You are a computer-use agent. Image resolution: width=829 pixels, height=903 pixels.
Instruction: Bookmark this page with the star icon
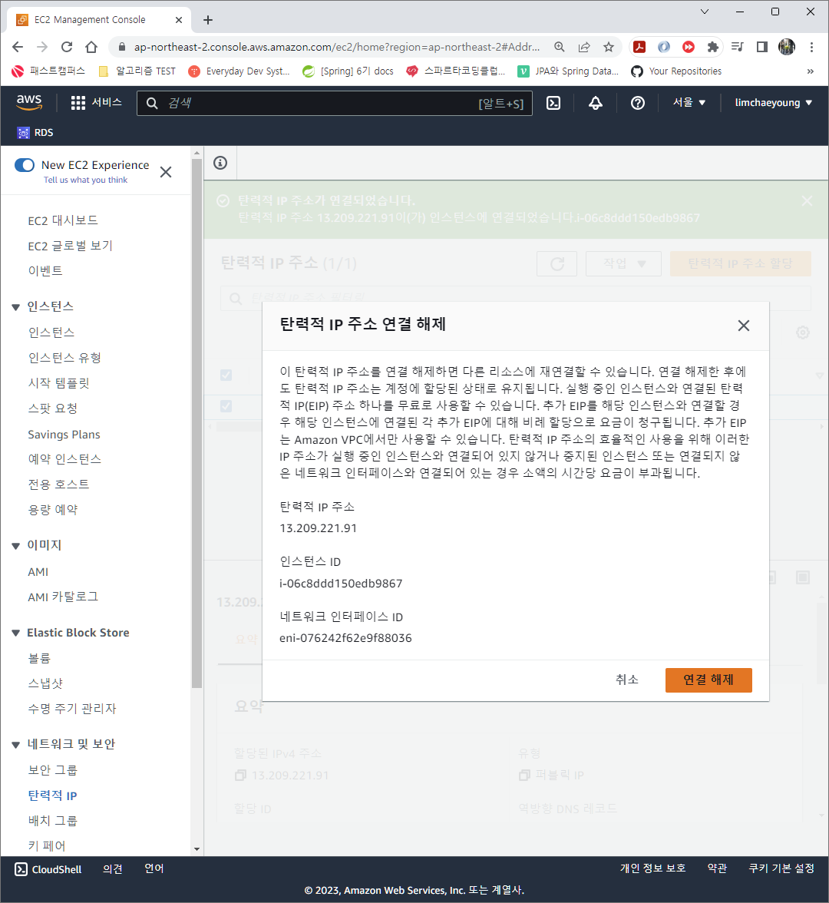tap(609, 48)
